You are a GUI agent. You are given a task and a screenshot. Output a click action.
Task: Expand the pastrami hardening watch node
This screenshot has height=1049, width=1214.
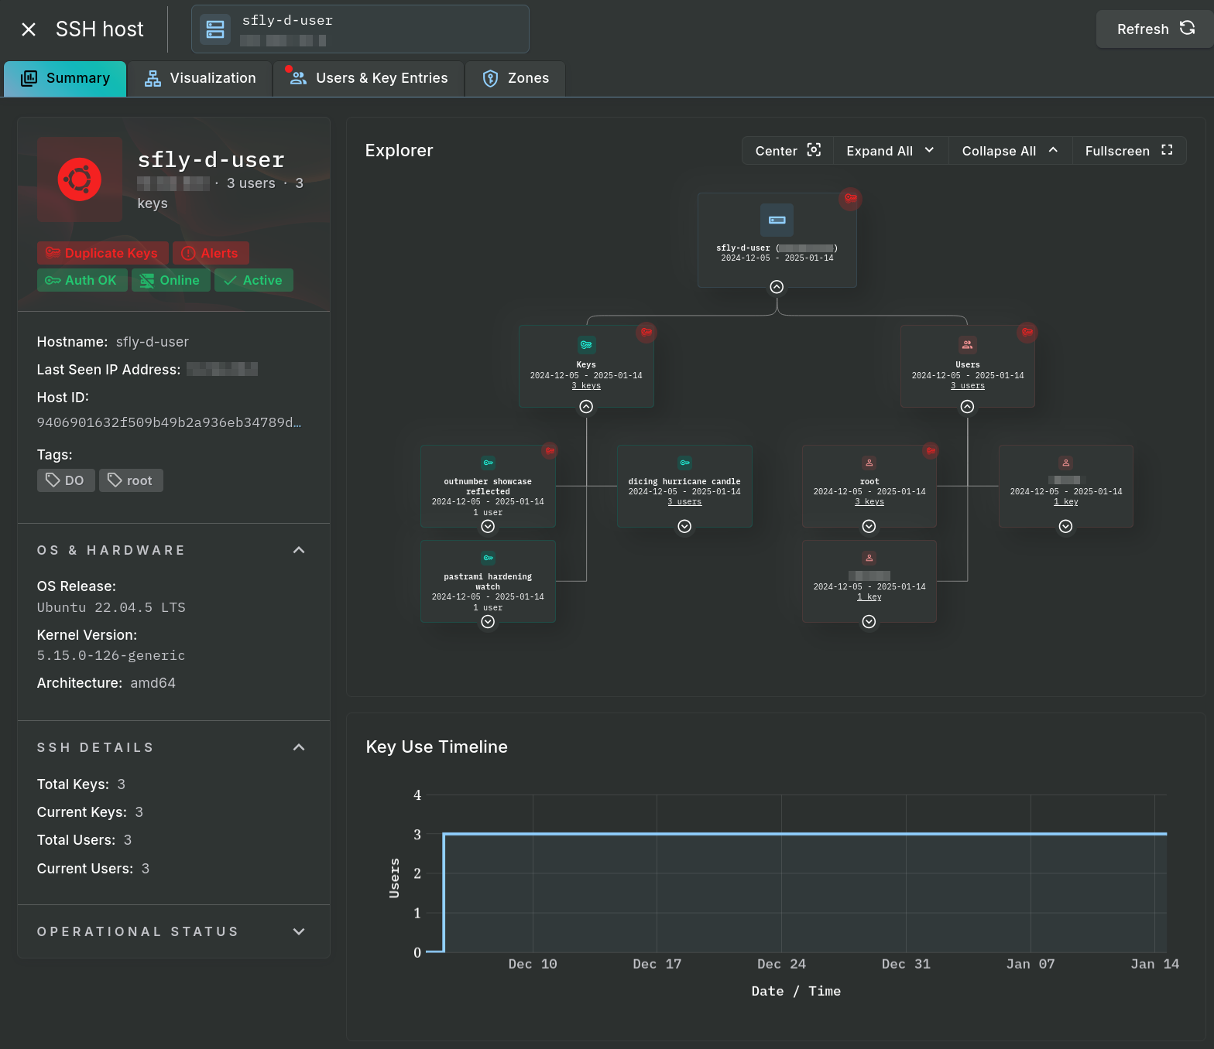(x=488, y=622)
